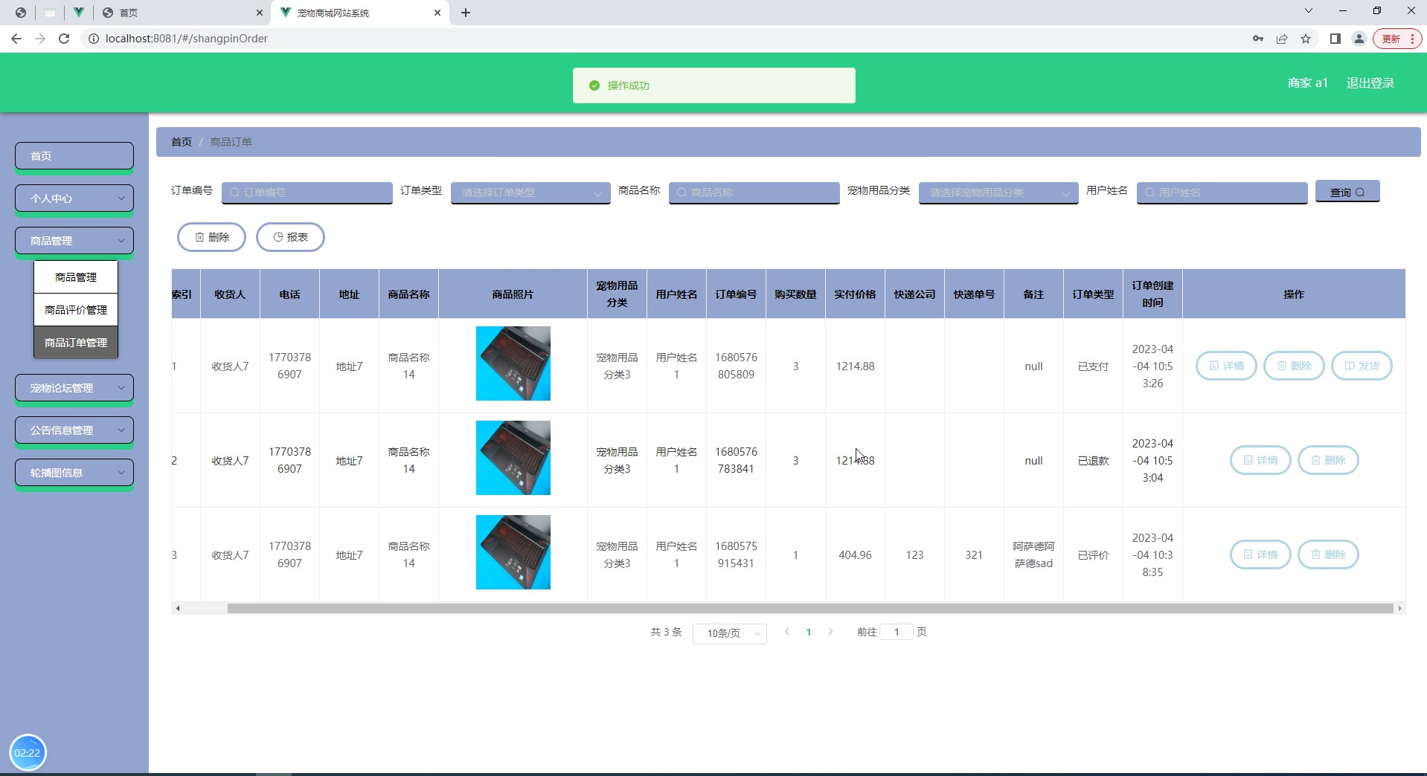Open 详情 for order 1680576805809
The width and height of the screenshot is (1427, 776).
1226,366
